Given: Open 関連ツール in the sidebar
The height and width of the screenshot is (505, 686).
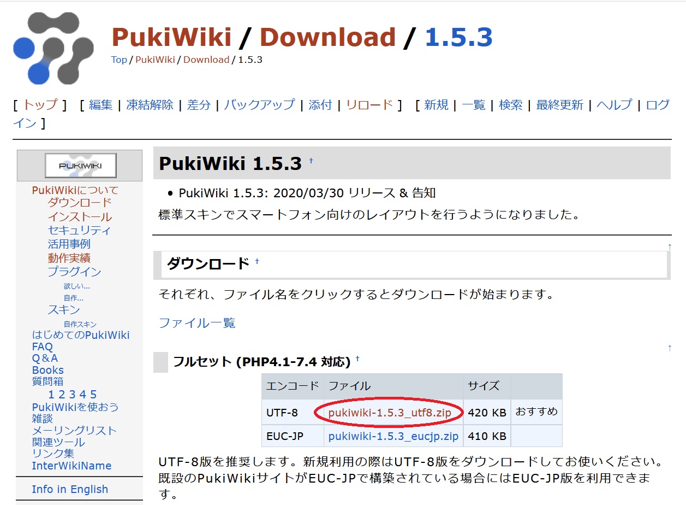Looking at the screenshot, I should (x=58, y=442).
